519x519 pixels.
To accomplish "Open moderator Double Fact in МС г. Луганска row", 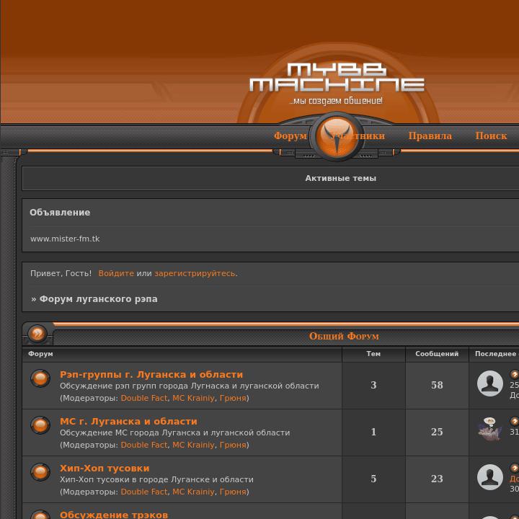I will [x=144, y=445].
